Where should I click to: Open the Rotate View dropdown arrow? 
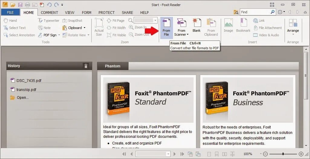[x=88, y=35]
